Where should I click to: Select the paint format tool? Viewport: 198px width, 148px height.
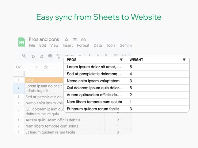coord(58,56)
